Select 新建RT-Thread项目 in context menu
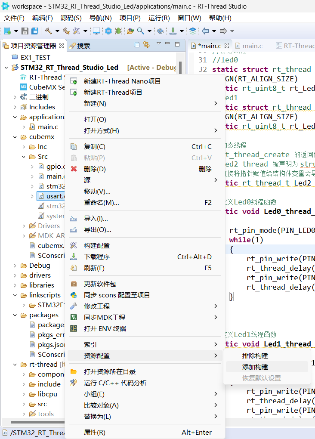 [x=145, y=93]
